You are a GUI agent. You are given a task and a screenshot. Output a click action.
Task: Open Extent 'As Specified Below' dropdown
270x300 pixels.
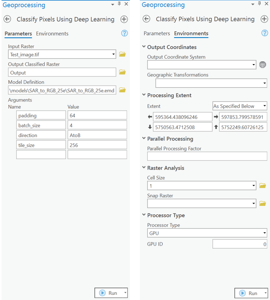coord(264,106)
